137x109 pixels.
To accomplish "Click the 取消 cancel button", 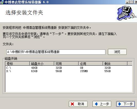I will coord(78,104).
